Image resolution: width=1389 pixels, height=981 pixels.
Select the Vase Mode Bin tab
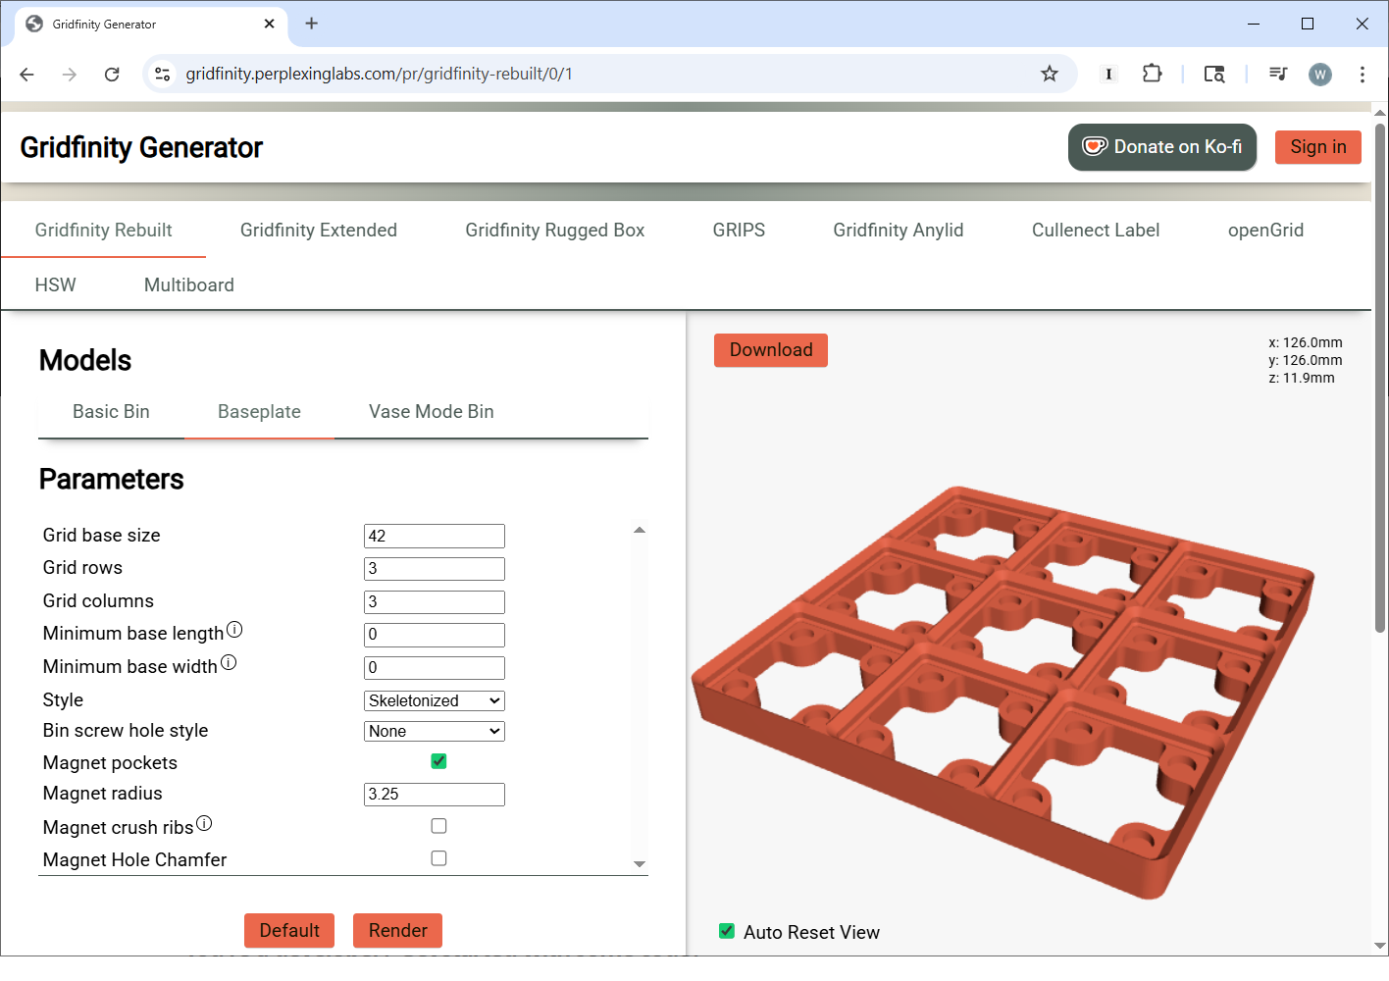point(432,412)
